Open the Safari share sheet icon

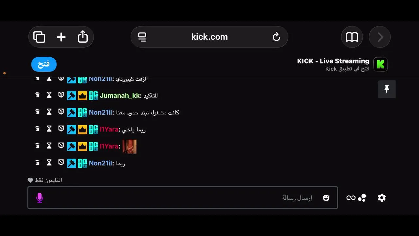coord(83,36)
